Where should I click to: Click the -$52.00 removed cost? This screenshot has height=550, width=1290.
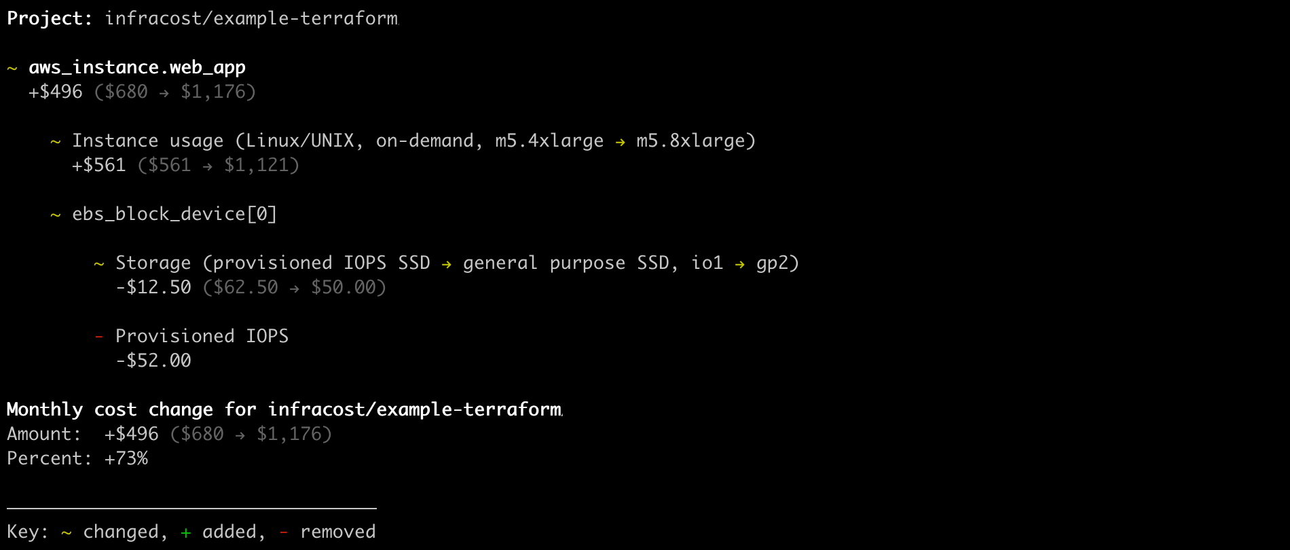coord(153,361)
